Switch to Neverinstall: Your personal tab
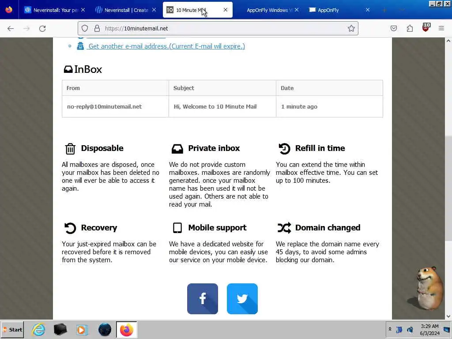 click(54, 10)
